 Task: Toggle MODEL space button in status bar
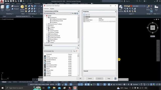(52, 84)
